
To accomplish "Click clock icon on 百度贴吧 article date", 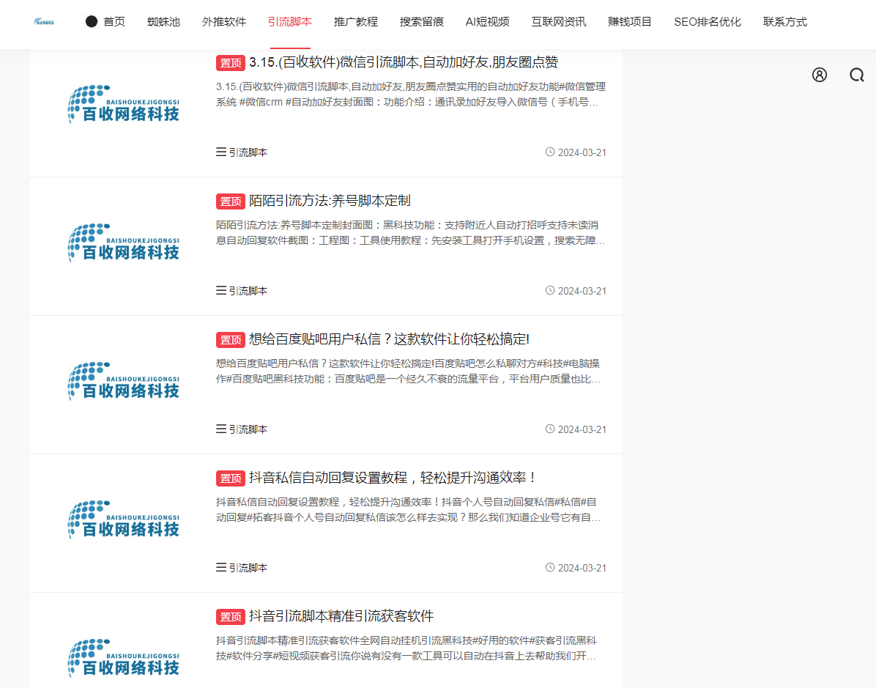I will (x=550, y=429).
